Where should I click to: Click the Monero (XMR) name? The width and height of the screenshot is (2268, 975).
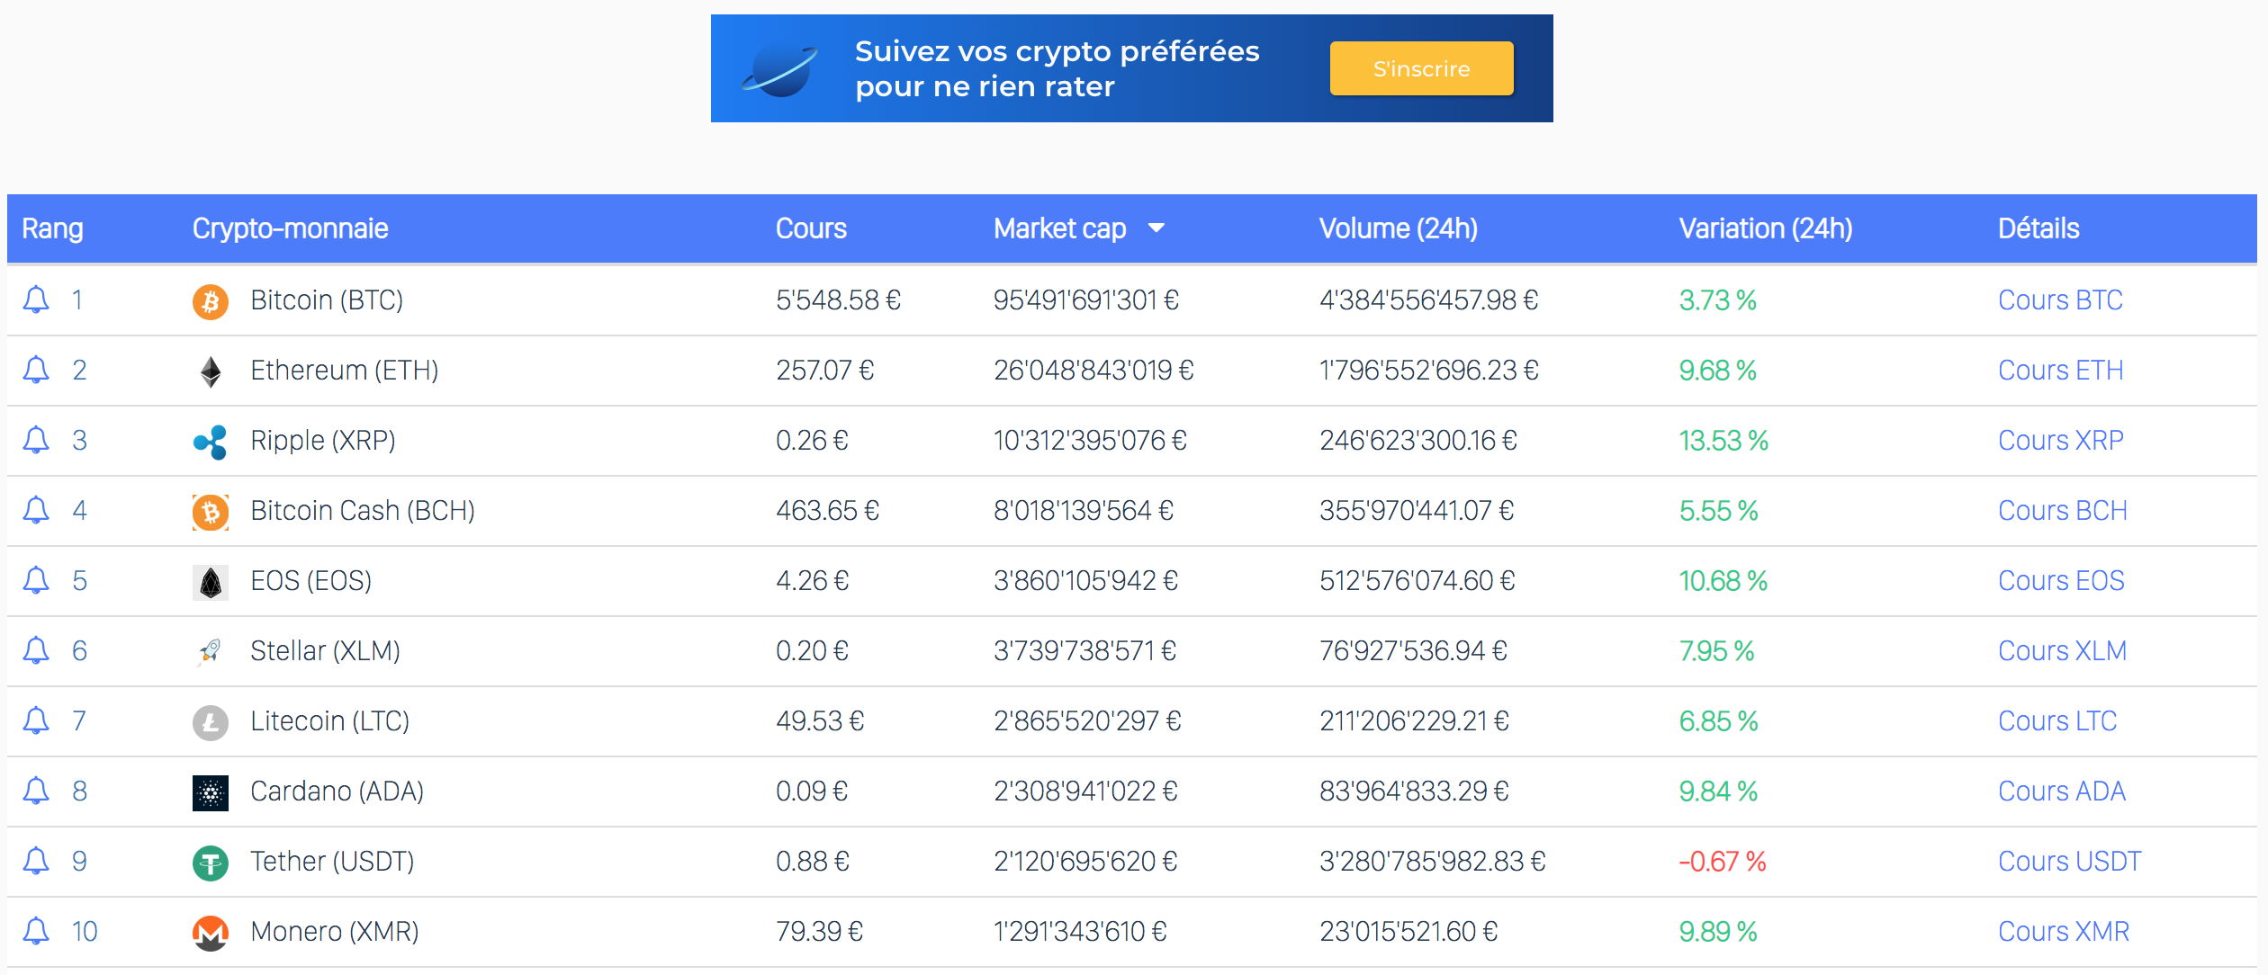335,931
